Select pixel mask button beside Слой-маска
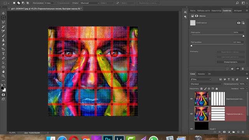This screenshot has width=249, height=140. point(238,23)
